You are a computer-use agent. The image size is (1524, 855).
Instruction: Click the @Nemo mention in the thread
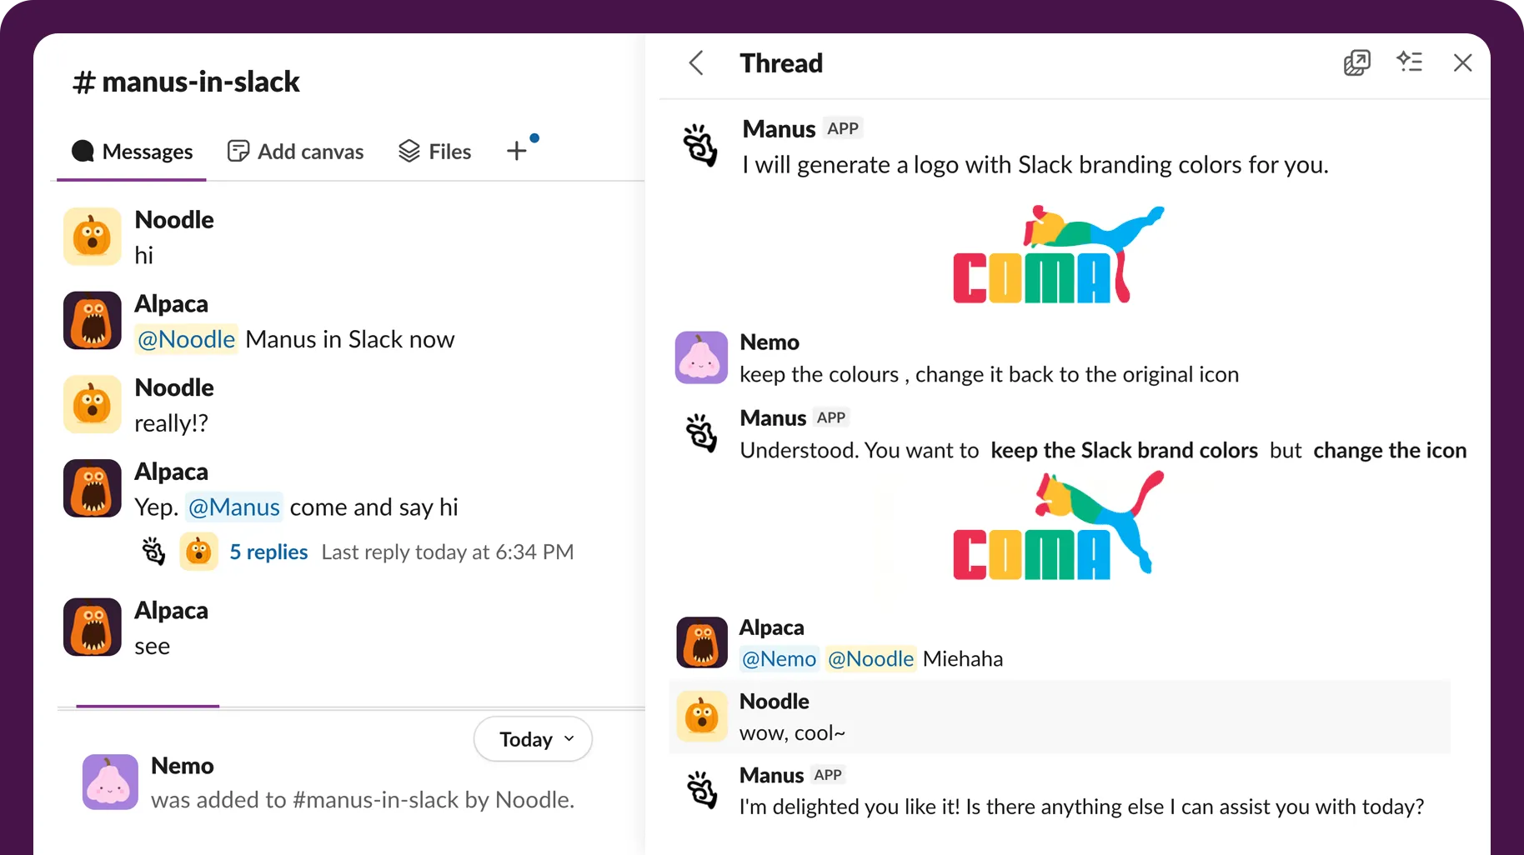pyautogui.click(x=779, y=658)
